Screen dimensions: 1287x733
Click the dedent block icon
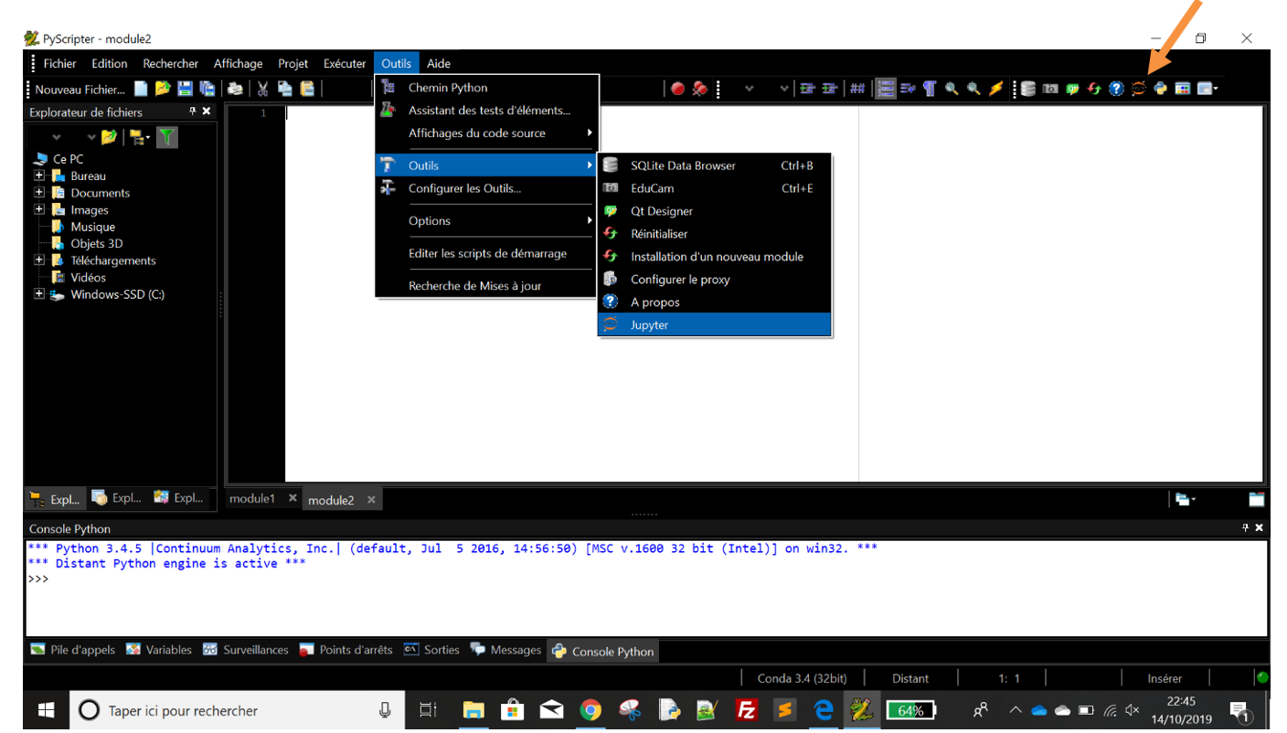829,89
